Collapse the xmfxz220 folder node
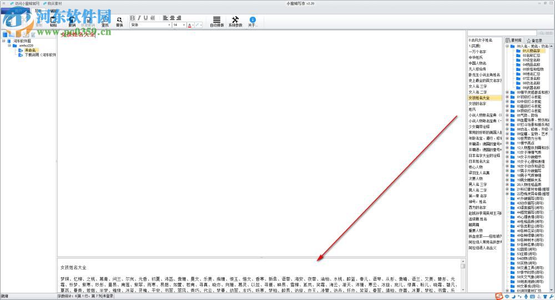The width and height of the screenshot is (555, 300). 9,45
